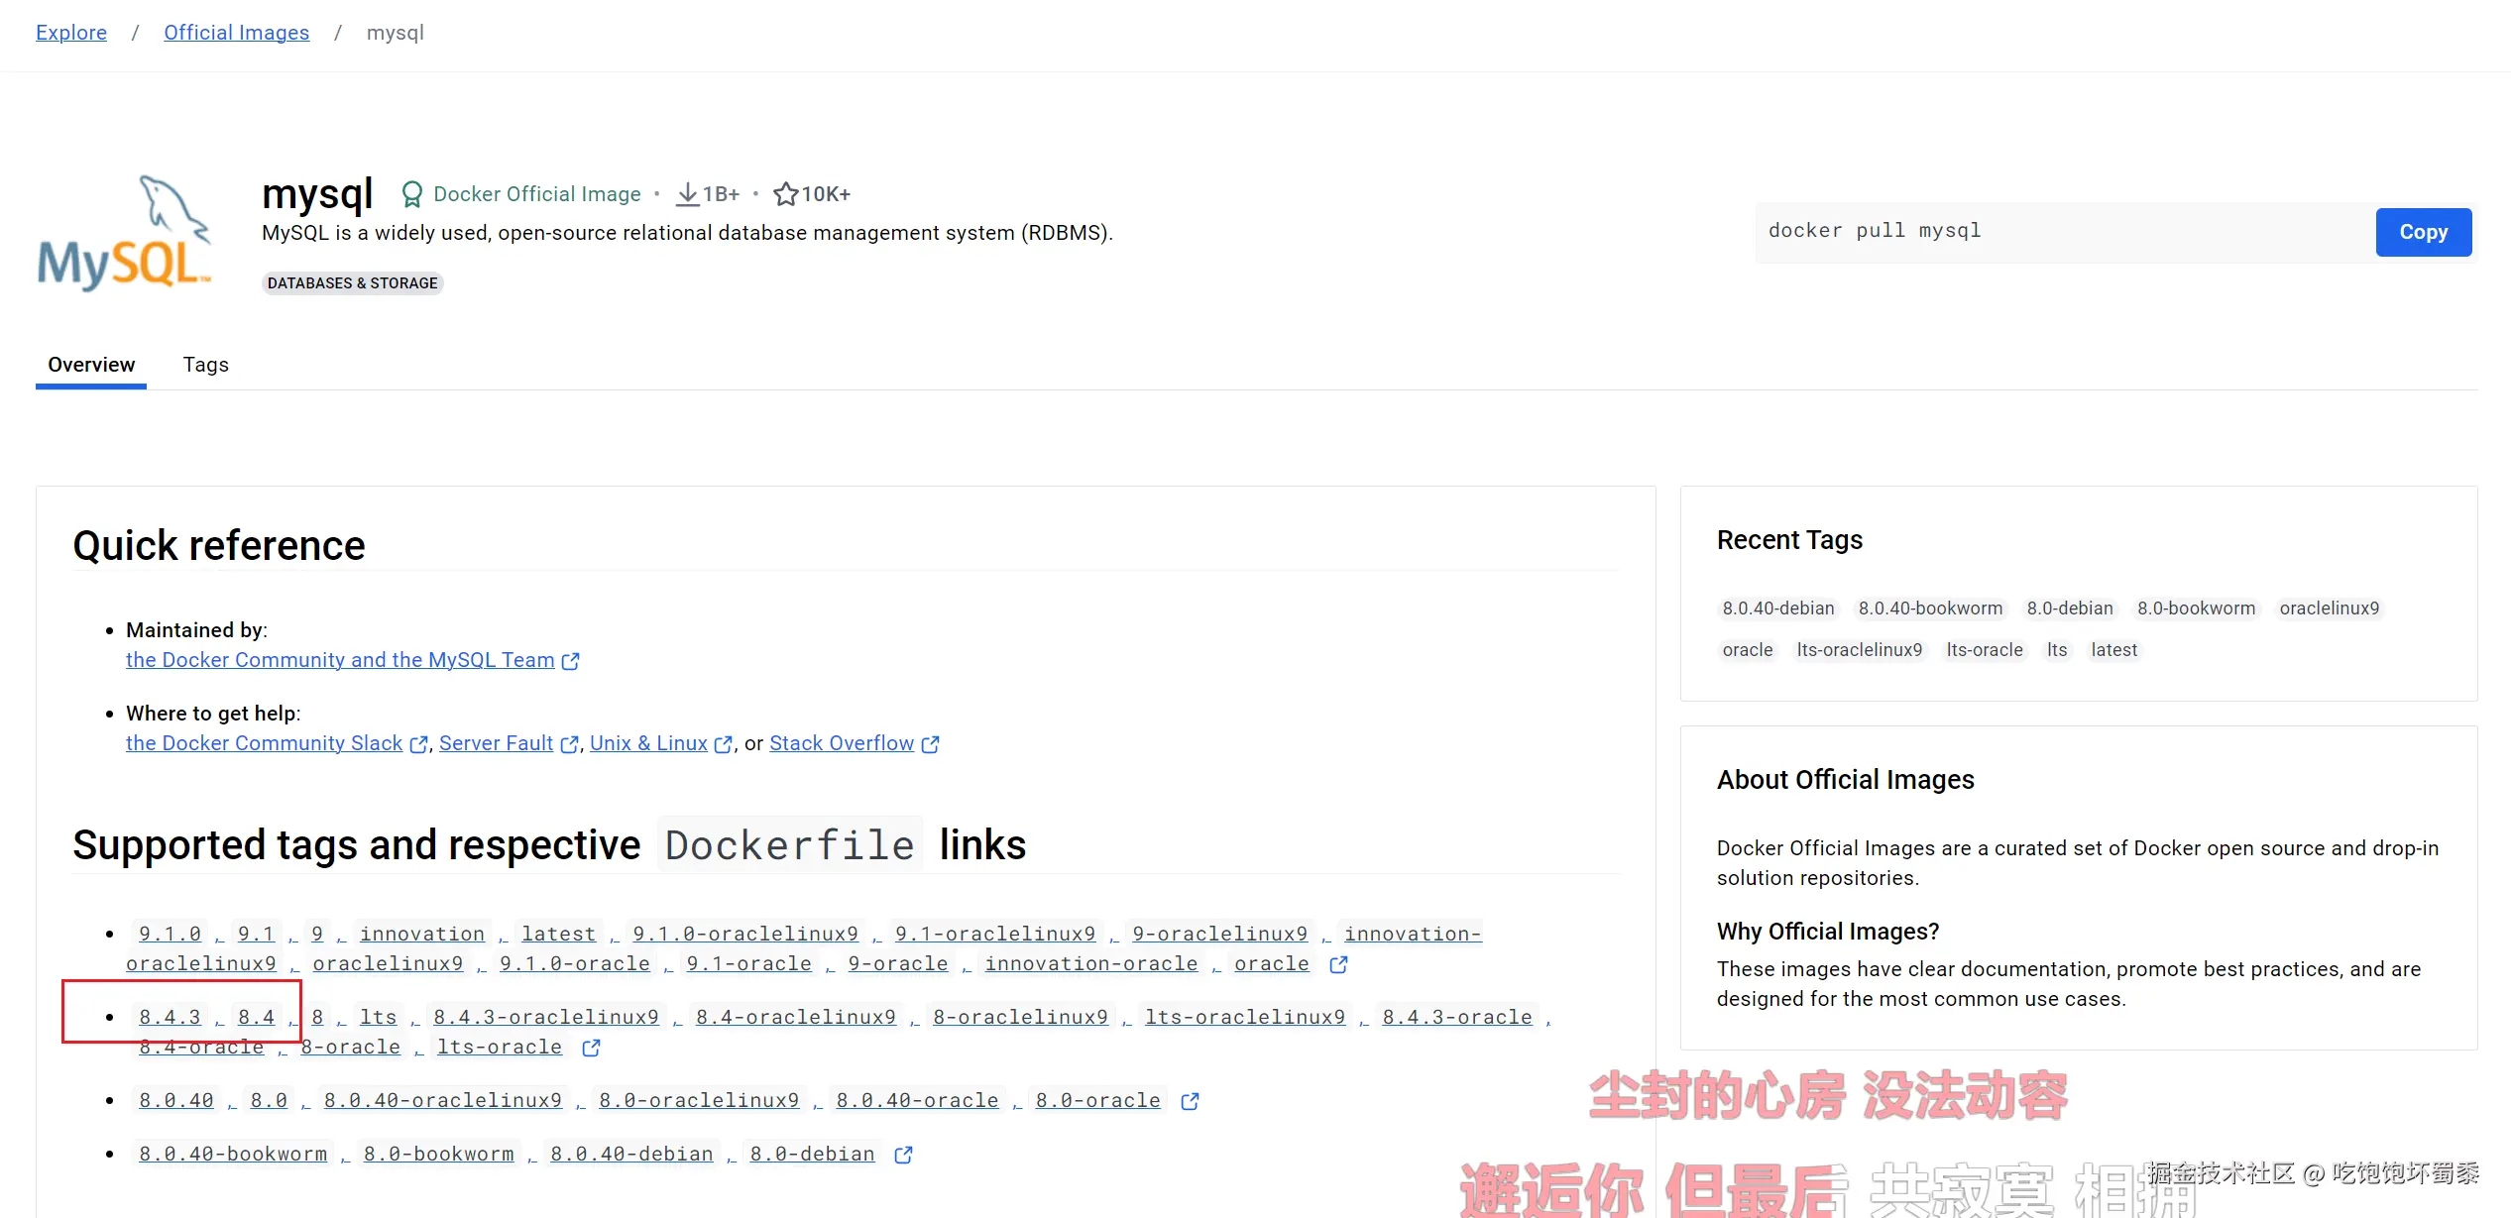Click the Explore breadcrumb link
Image resolution: width=2511 pixels, height=1218 pixels.
point(70,32)
